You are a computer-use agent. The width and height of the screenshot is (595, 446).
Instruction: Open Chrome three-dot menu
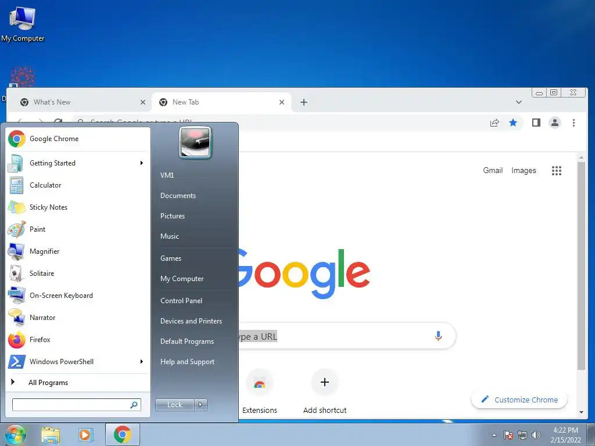pos(574,123)
